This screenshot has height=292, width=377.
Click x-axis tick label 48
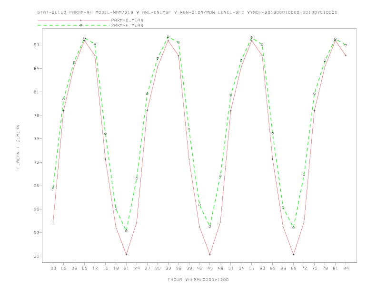pyautogui.click(x=220, y=268)
